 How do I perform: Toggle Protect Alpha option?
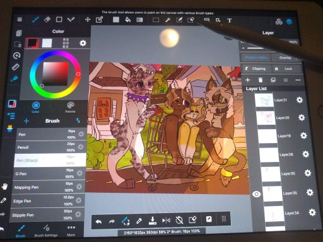pyautogui.click(x=255, y=57)
